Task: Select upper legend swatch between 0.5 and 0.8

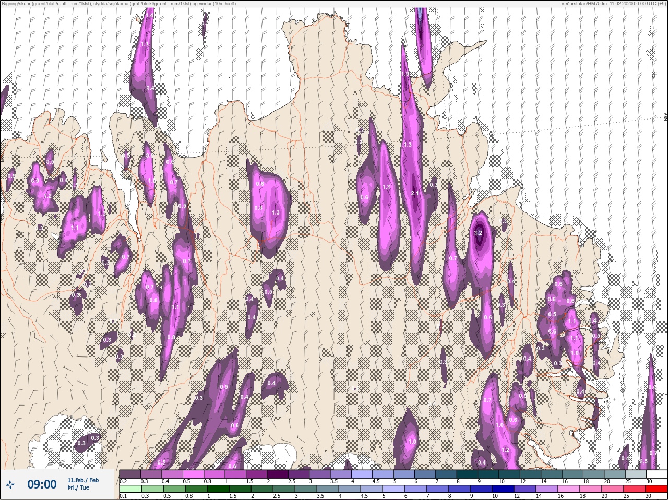Action: click(x=194, y=474)
